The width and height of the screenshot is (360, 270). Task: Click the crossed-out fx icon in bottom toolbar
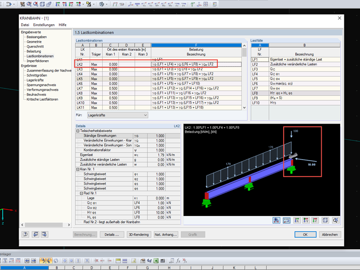click(185, 261)
